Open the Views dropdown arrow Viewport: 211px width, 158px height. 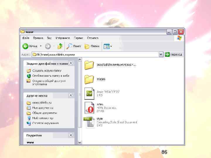[111, 46]
